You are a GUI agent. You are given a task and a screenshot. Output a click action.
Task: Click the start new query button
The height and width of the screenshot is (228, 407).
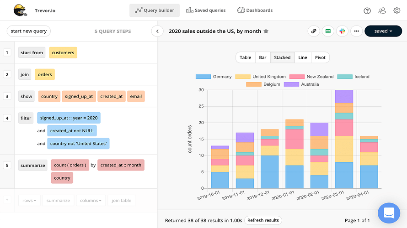tap(29, 31)
